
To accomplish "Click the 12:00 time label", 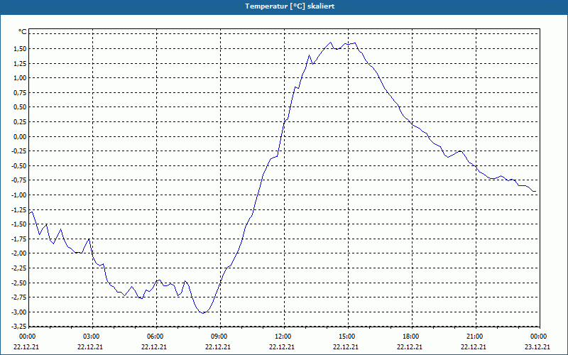I will (283, 337).
